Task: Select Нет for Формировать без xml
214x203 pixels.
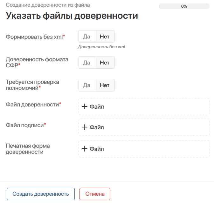Action: 105,37
